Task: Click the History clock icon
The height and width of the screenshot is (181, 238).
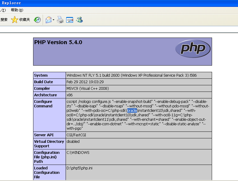Action: [37, 20]
